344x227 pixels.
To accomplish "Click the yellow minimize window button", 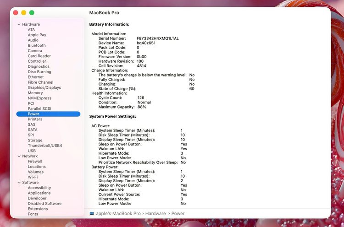I will [23, 13].
